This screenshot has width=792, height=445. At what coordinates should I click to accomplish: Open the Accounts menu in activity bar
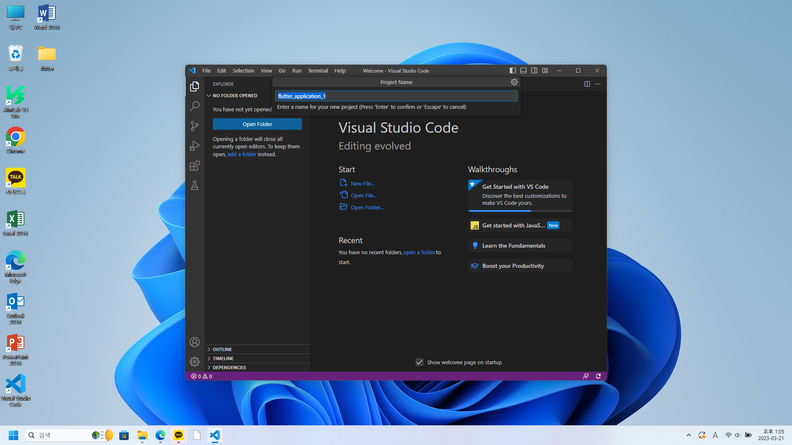(x=195, y=342)
